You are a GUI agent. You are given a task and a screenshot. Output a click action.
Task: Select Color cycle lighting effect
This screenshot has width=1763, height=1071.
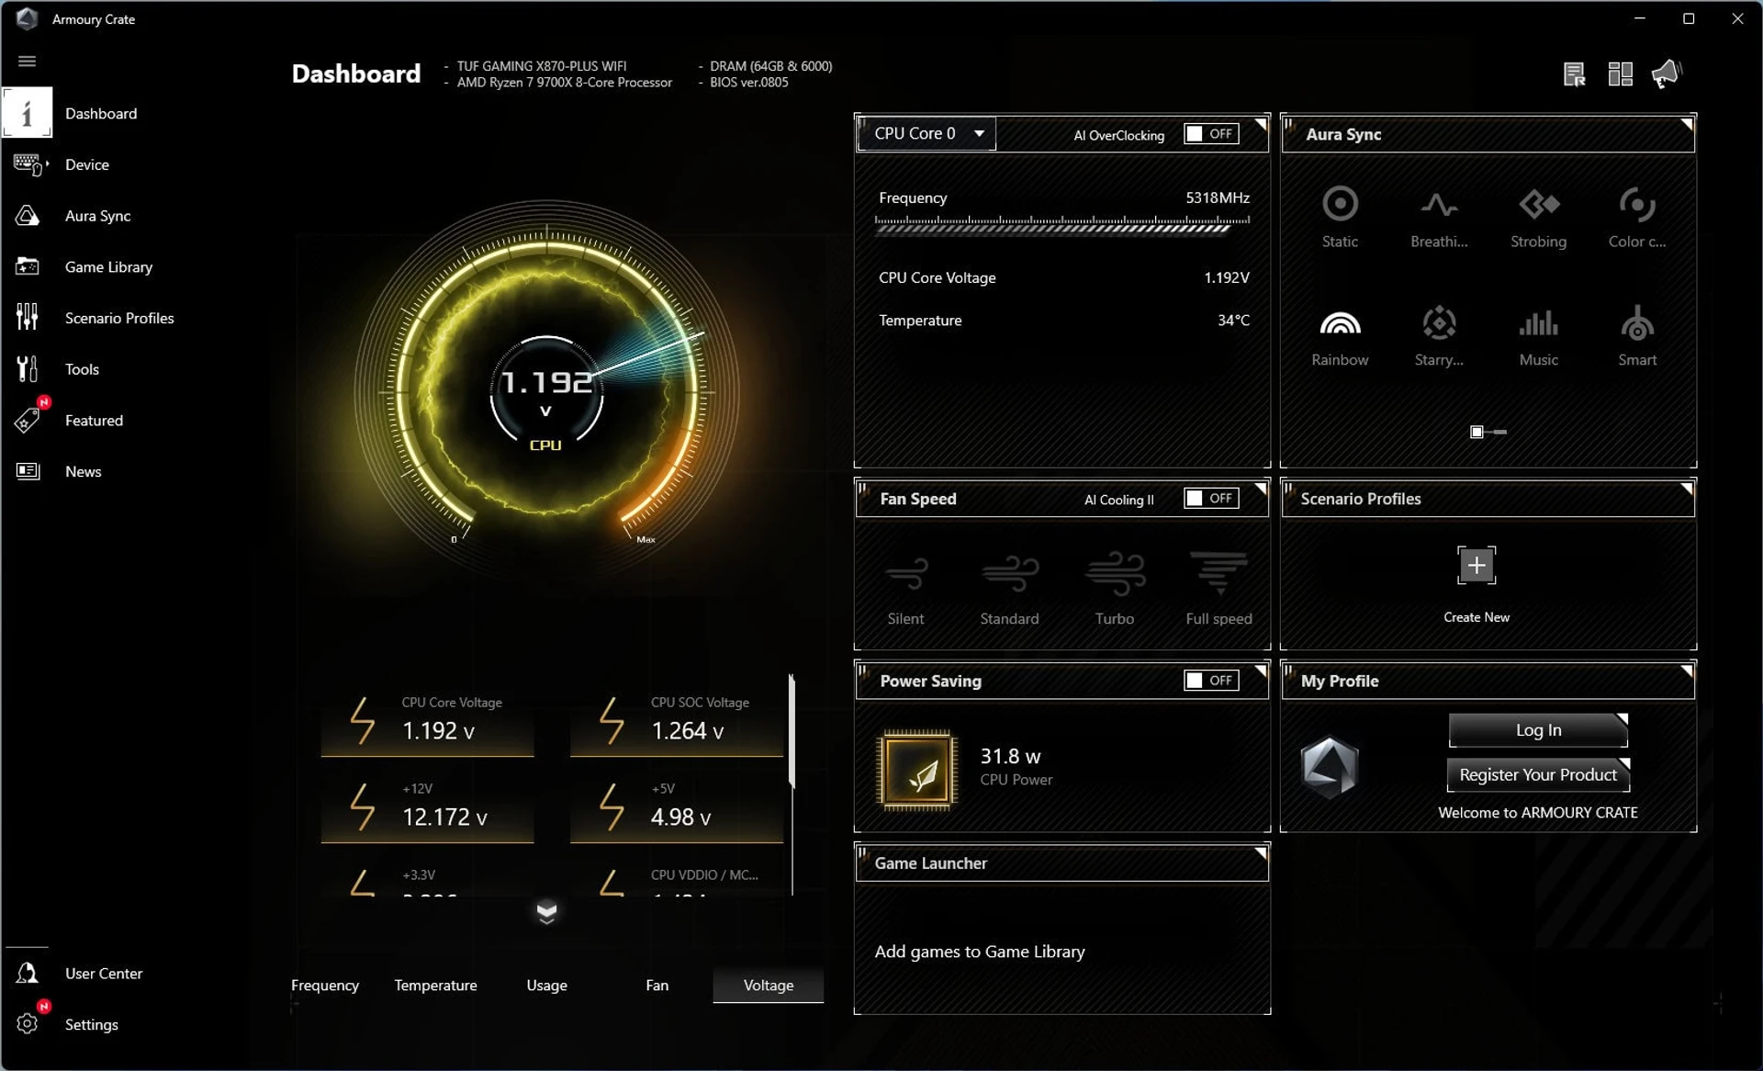pos(1637,217)
